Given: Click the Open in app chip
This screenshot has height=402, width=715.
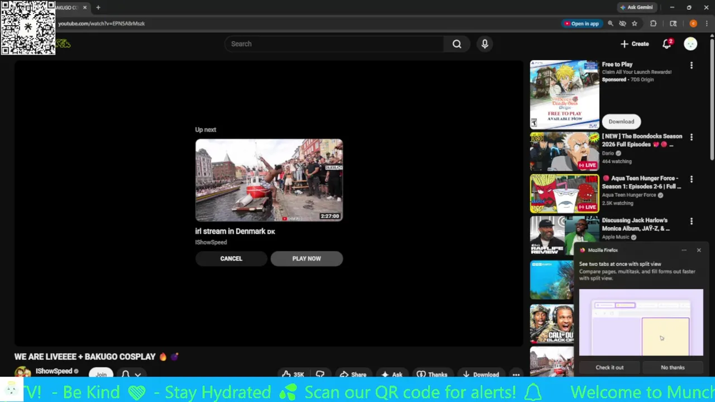Looking at the screenshot, I should click(x=581, y=23).
